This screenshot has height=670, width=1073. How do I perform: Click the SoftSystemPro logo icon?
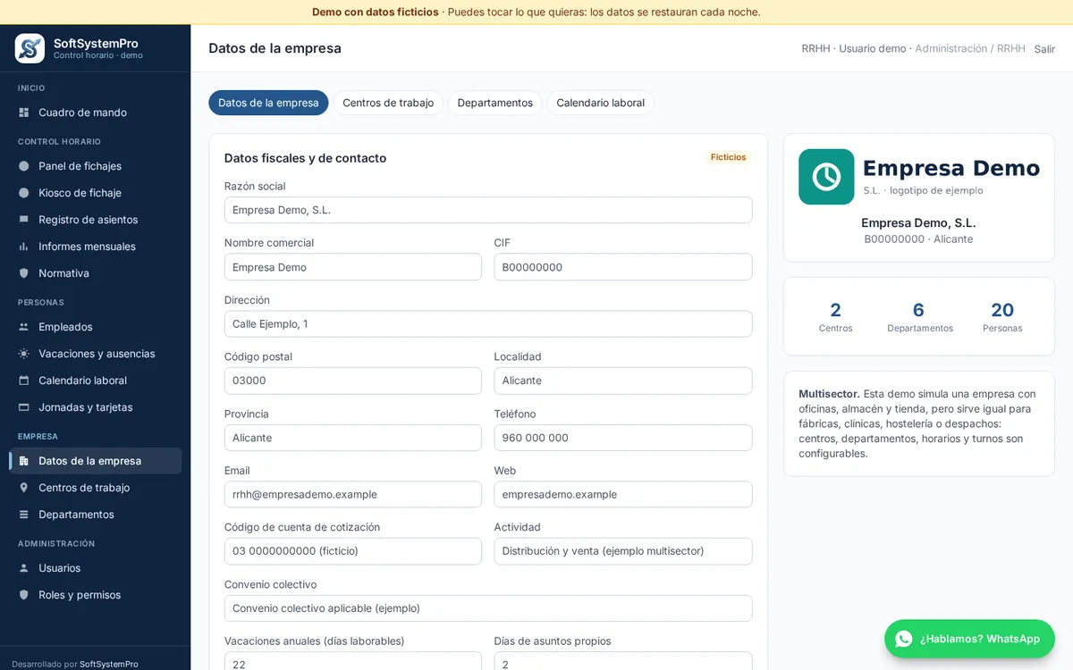(30, 48)
